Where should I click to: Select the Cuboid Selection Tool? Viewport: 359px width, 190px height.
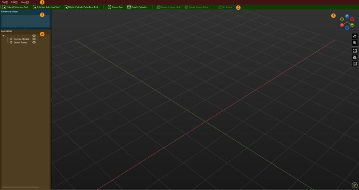pos(15,7)
